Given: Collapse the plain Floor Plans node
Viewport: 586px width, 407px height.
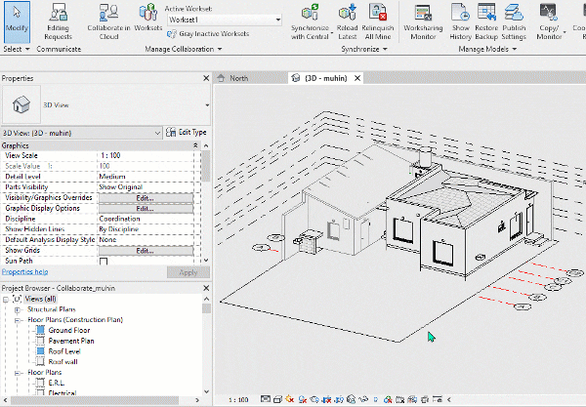Looking at the screenshot, I should coord(18,373).
